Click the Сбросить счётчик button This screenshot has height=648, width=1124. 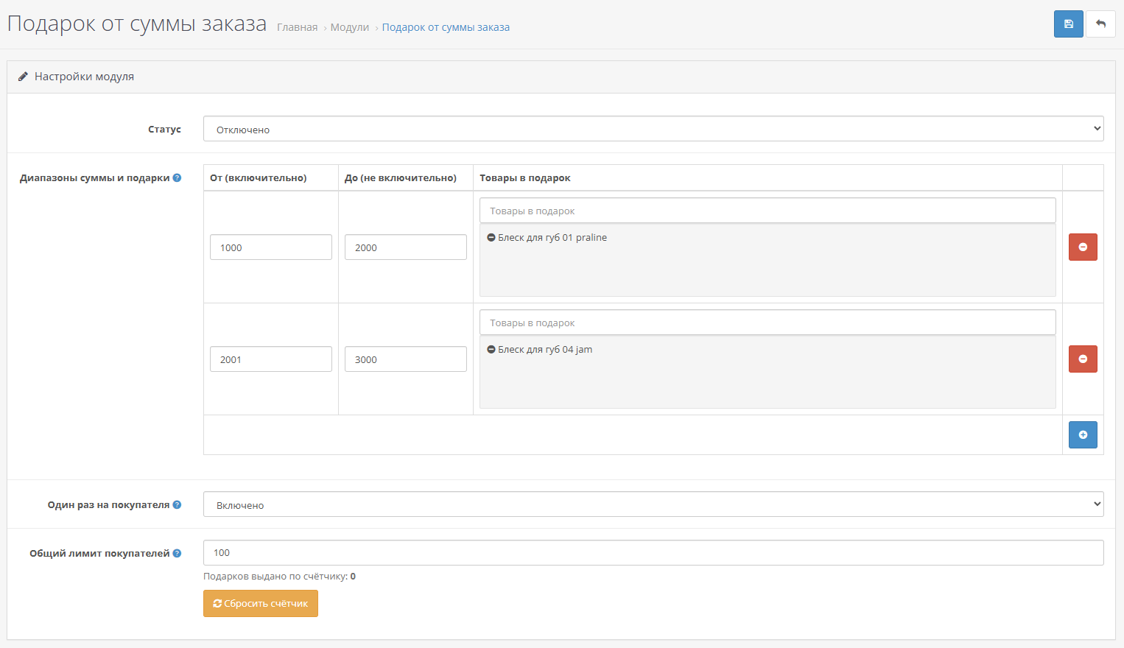tap(261, 603)
